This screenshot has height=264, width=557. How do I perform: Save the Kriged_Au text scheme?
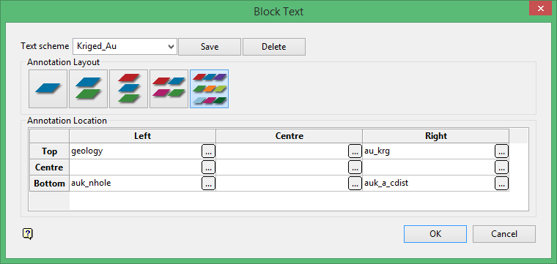210,47
